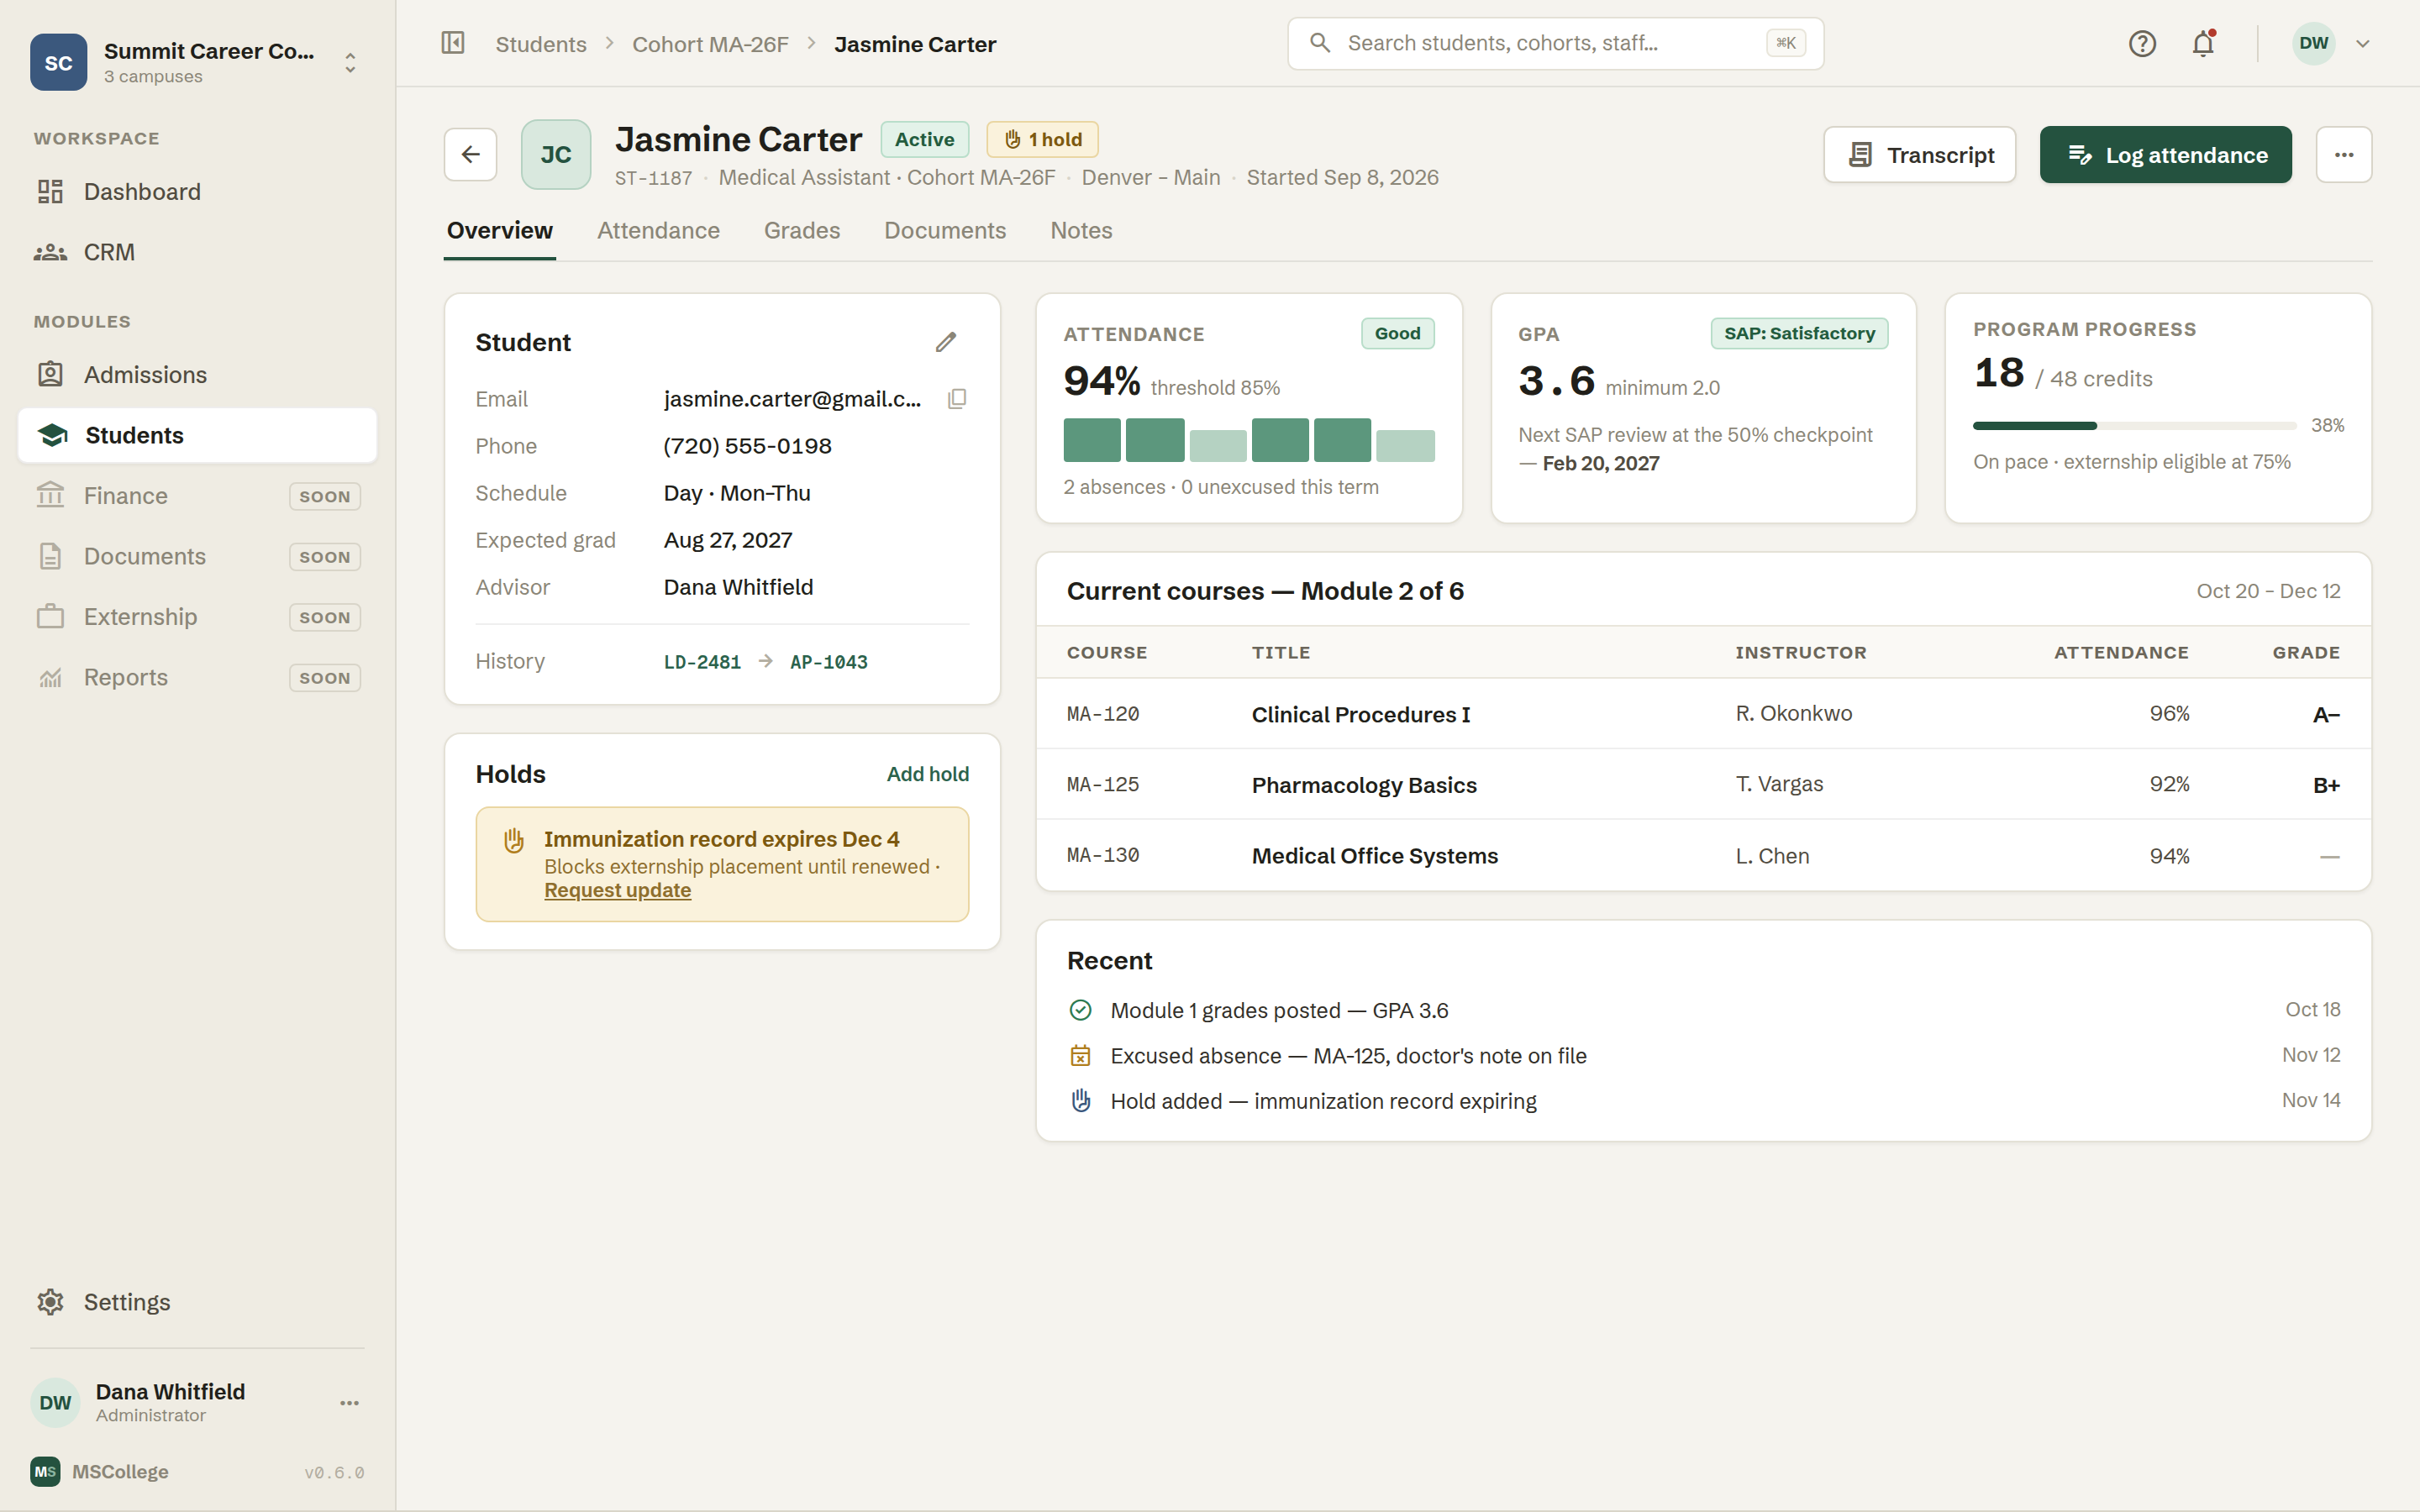This screenshot has width=2420, height=1512.
Task: Open Dana Whitfield account ellipsis menu
Action: [349, 1403]
